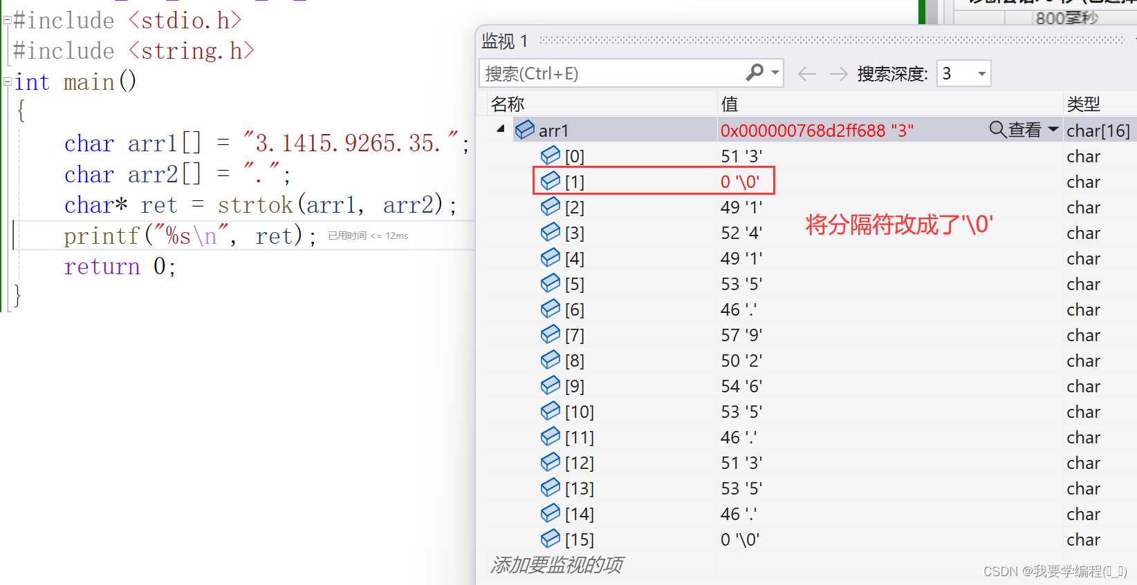
Task: Click the cube icon of element [8]
Action: (551, 360)
